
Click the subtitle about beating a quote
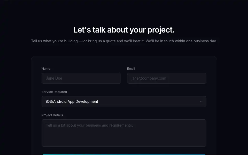[x=124, y=41]
